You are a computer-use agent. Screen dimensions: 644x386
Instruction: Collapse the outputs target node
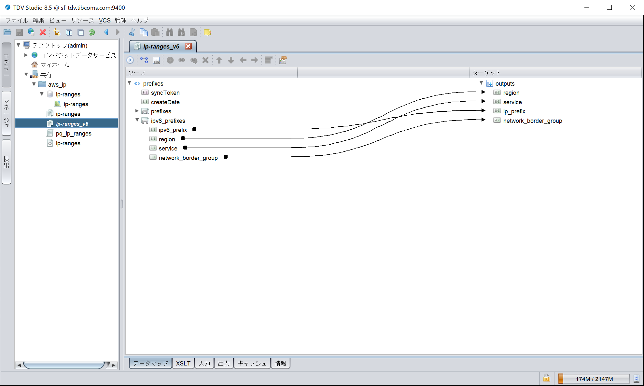481,83
